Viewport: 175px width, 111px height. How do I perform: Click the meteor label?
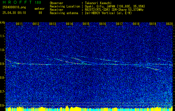coord(40,9)
